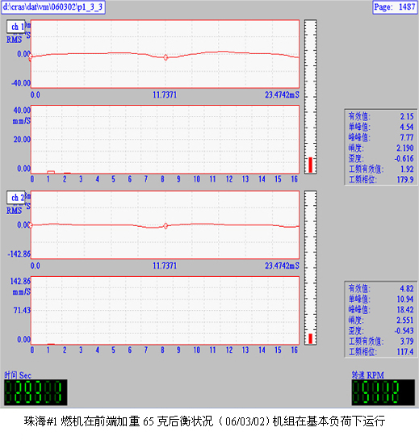The image size is (419, 444).
Task: Click the RMS label below ch 1
Action: point(15,40)
